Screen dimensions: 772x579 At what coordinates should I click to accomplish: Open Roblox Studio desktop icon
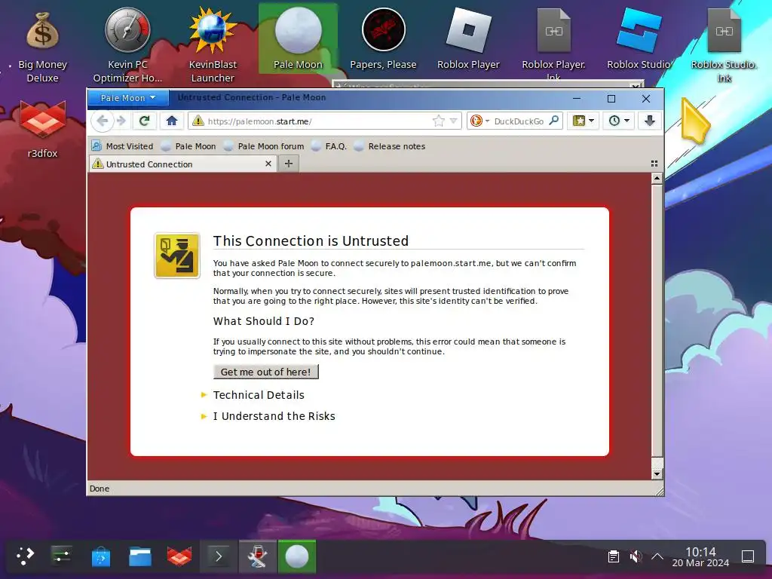click(639, 39)
